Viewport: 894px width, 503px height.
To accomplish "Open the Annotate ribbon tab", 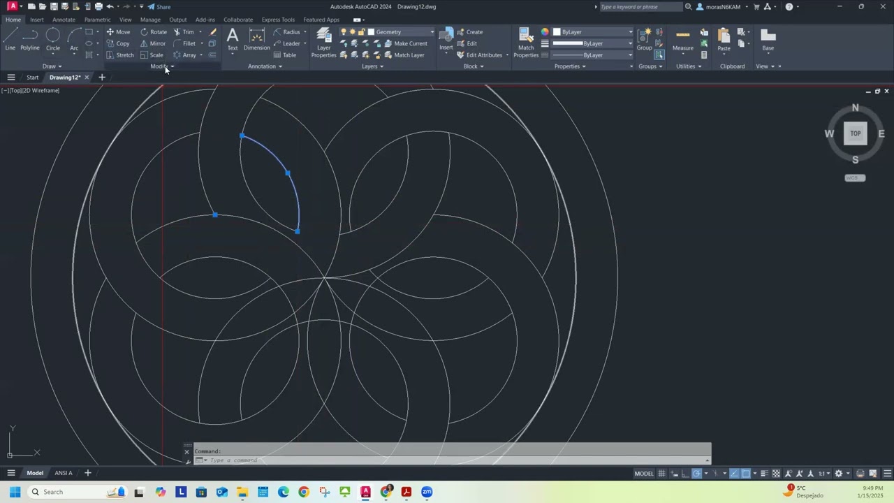I will click(64, 20).
